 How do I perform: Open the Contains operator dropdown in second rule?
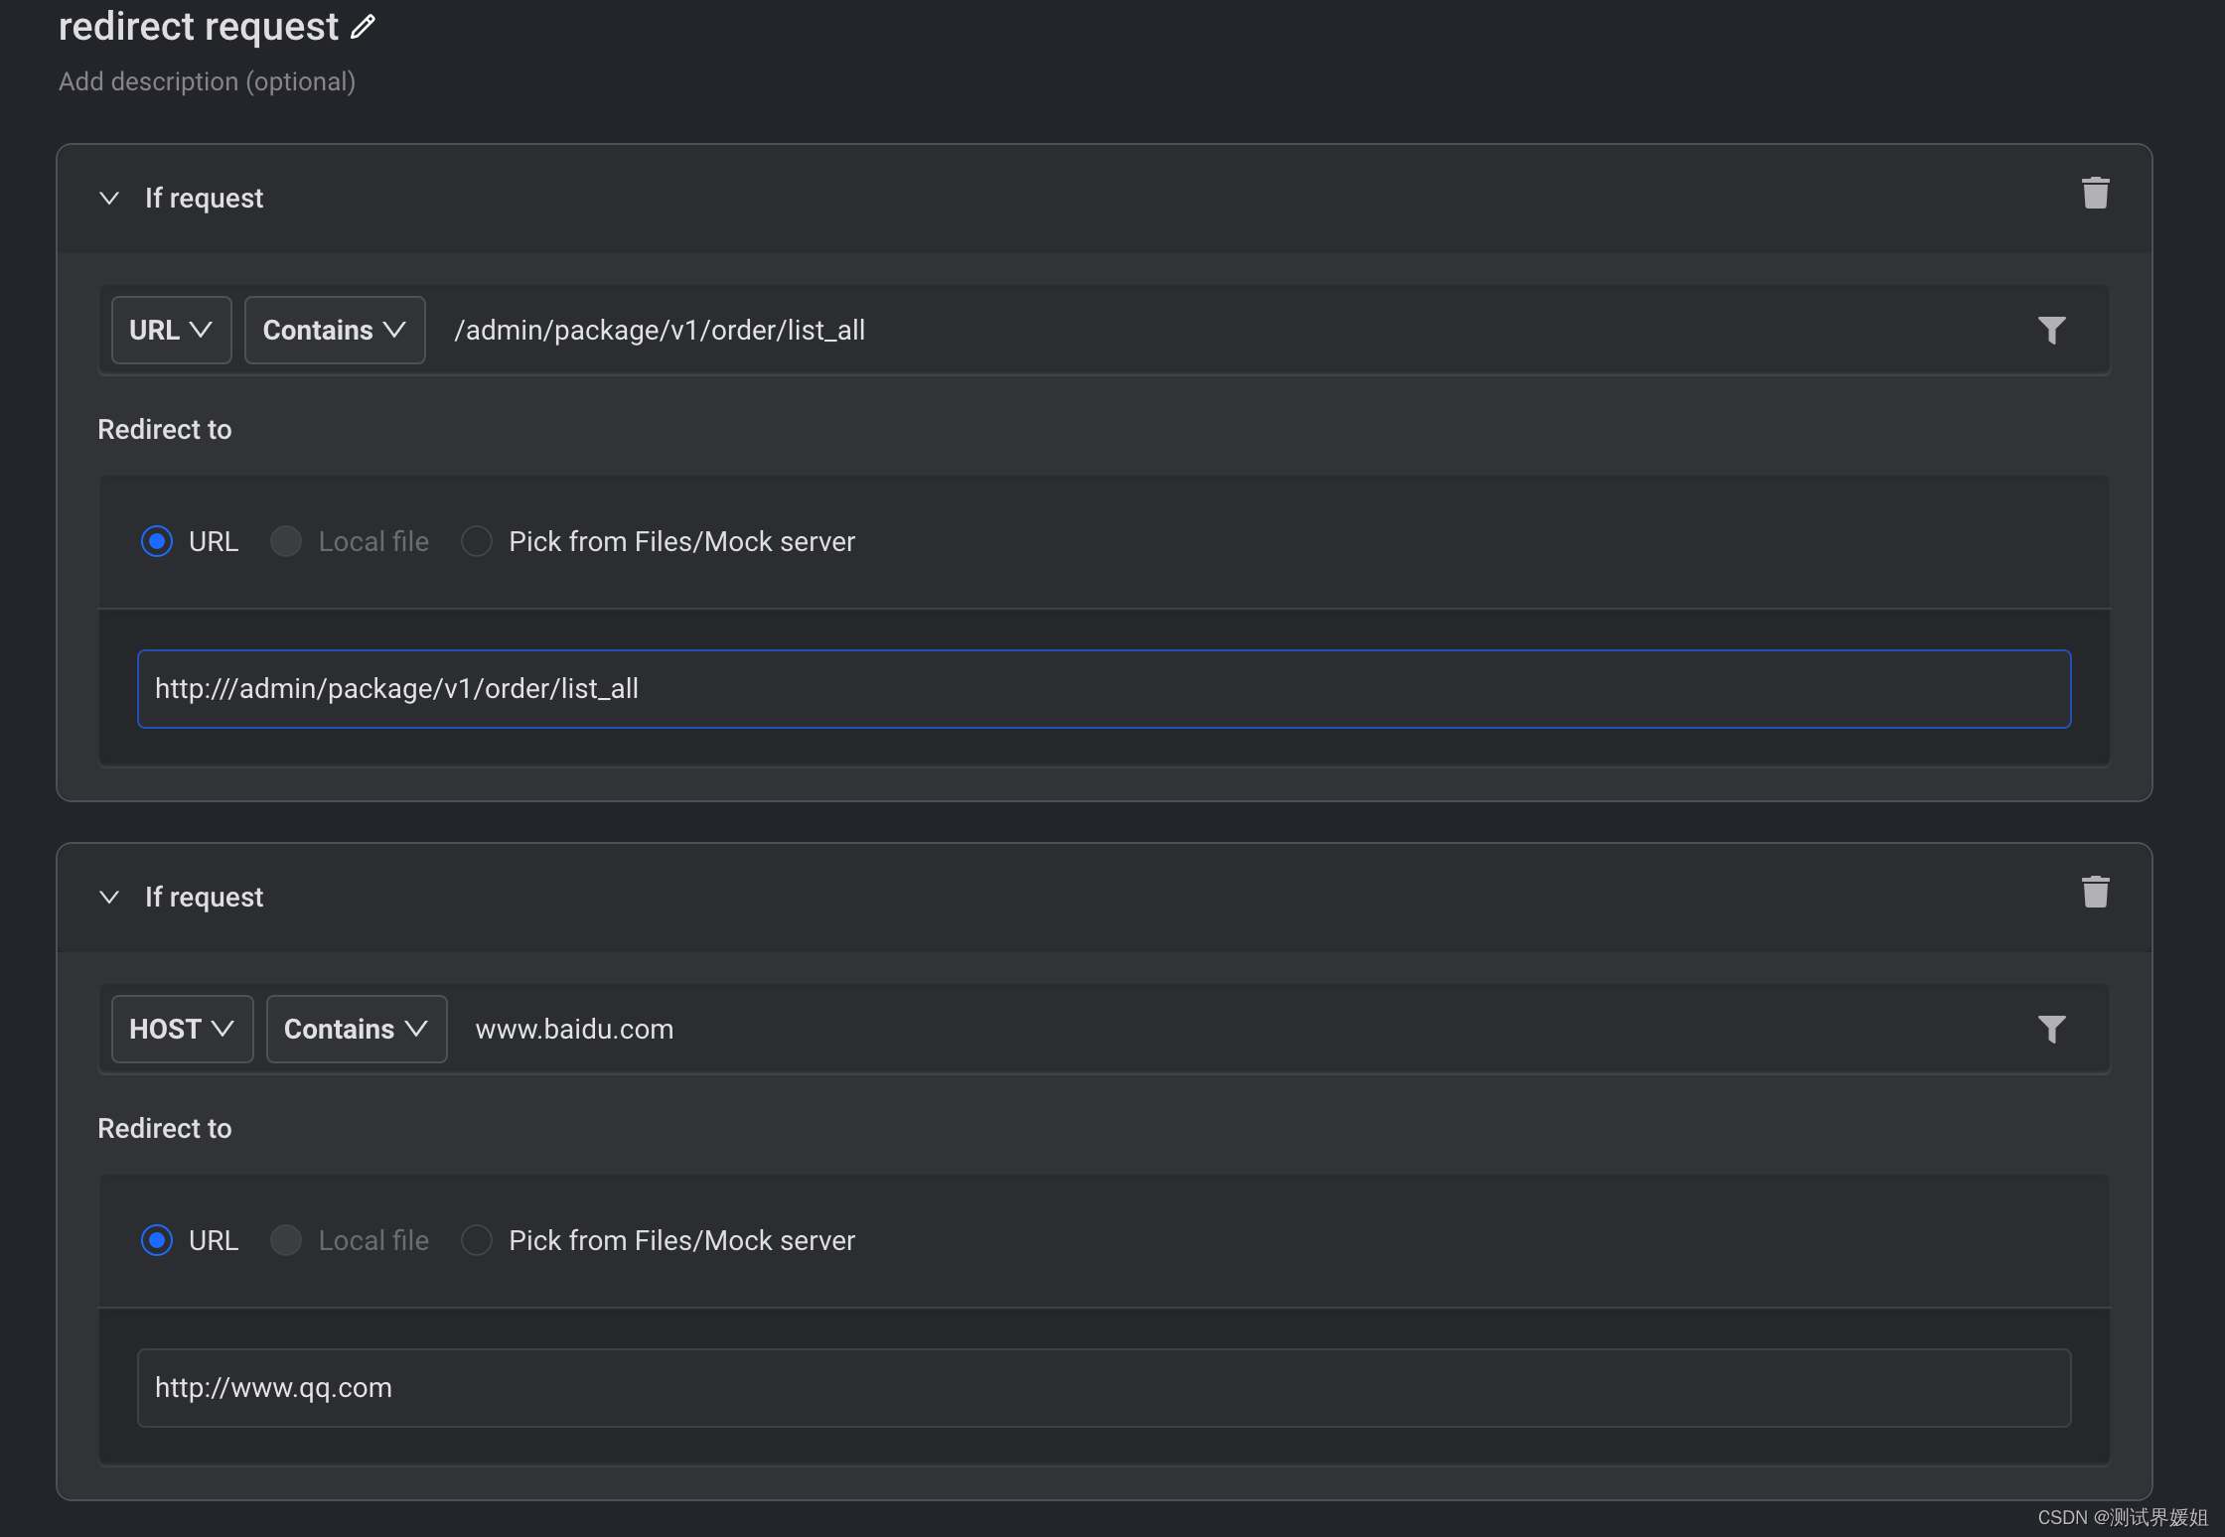click(356, 1029)
